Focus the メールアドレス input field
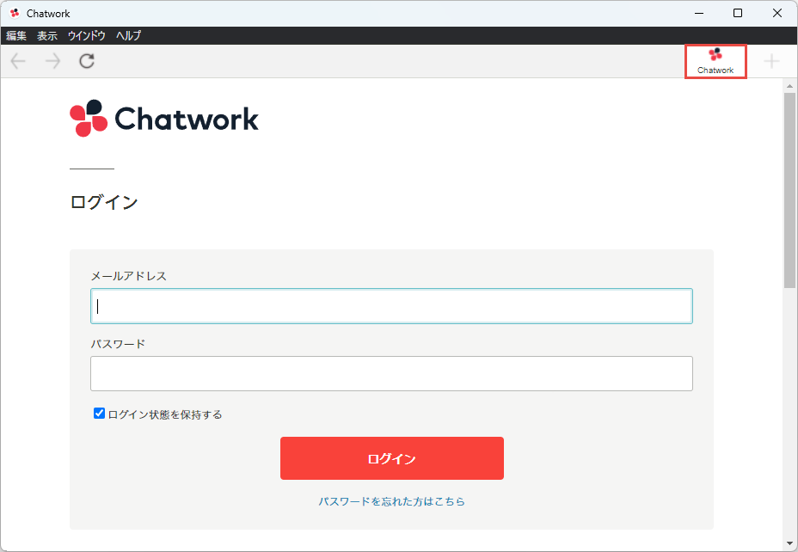This screenshot has height=552, width=798. click(x=391, y=306)
